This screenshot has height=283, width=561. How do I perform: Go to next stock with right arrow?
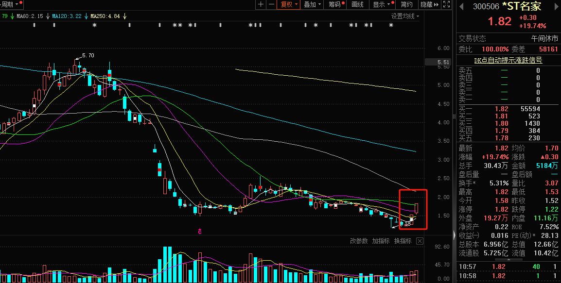click(x=556, y=6)
